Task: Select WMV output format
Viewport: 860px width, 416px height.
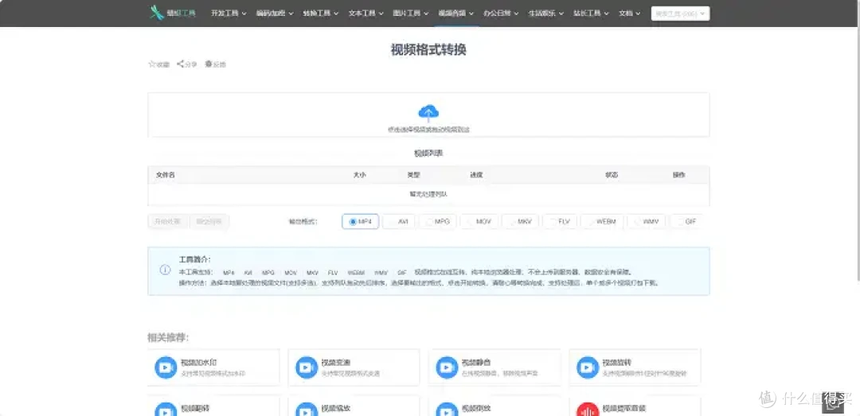Action: (x=646, y=221)
